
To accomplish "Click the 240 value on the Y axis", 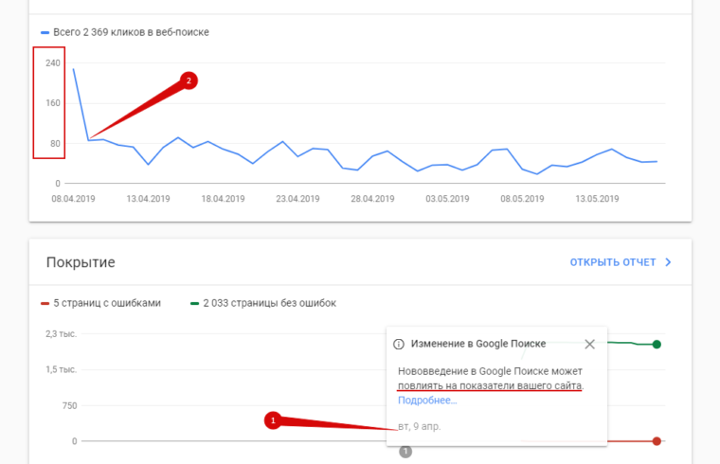I will (53, 63).
